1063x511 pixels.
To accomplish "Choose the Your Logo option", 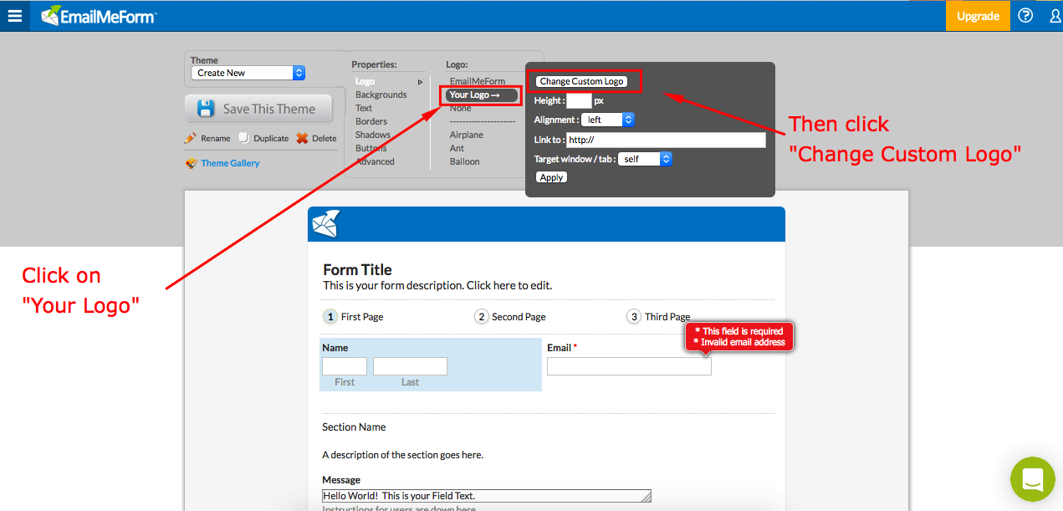I will click(x=481, y=95).
